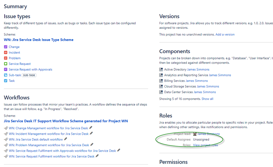Click the Sub-task issue type icon
The height and width of the screenshot is (167, 273).
tap(5, 75)
